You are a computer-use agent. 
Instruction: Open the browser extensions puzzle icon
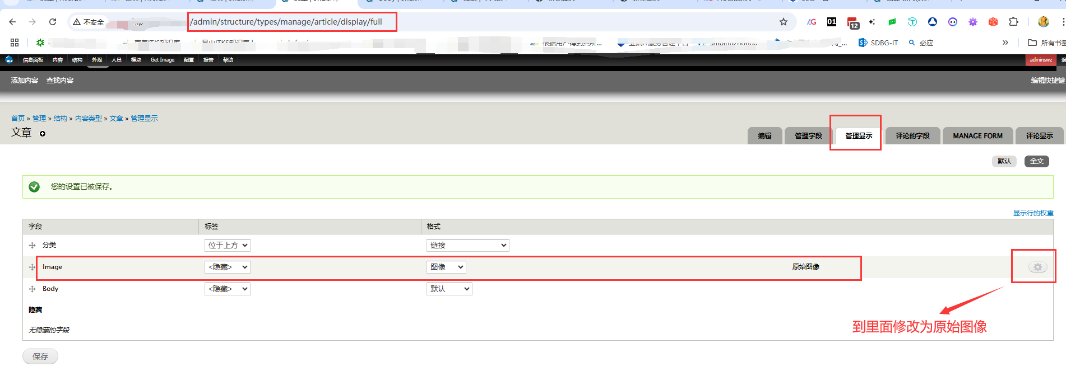click(x=1013, y=22)
